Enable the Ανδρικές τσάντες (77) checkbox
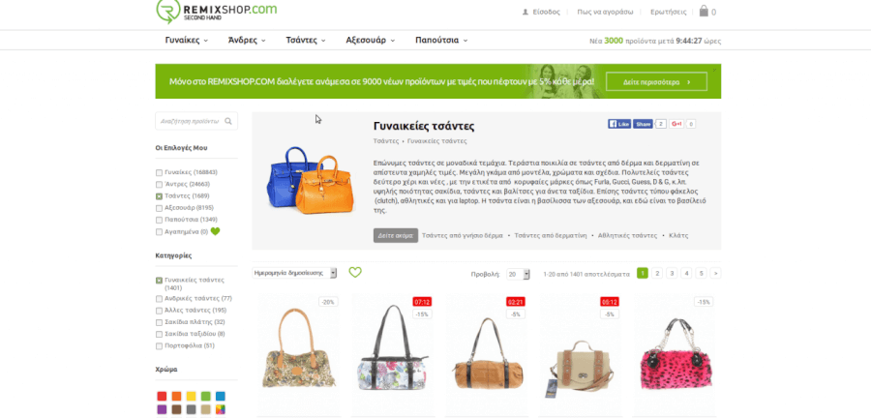 [160, 299]
